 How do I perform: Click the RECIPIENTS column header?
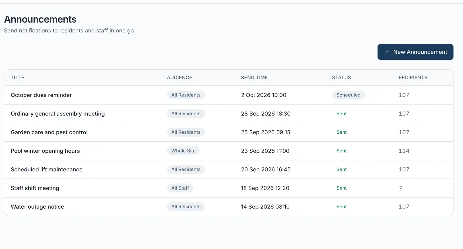click(x=413, y=78)
